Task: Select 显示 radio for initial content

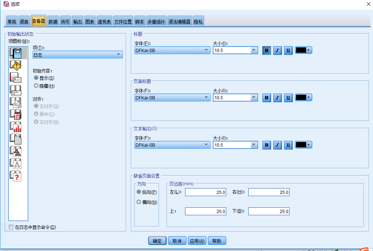Action: 36,78
